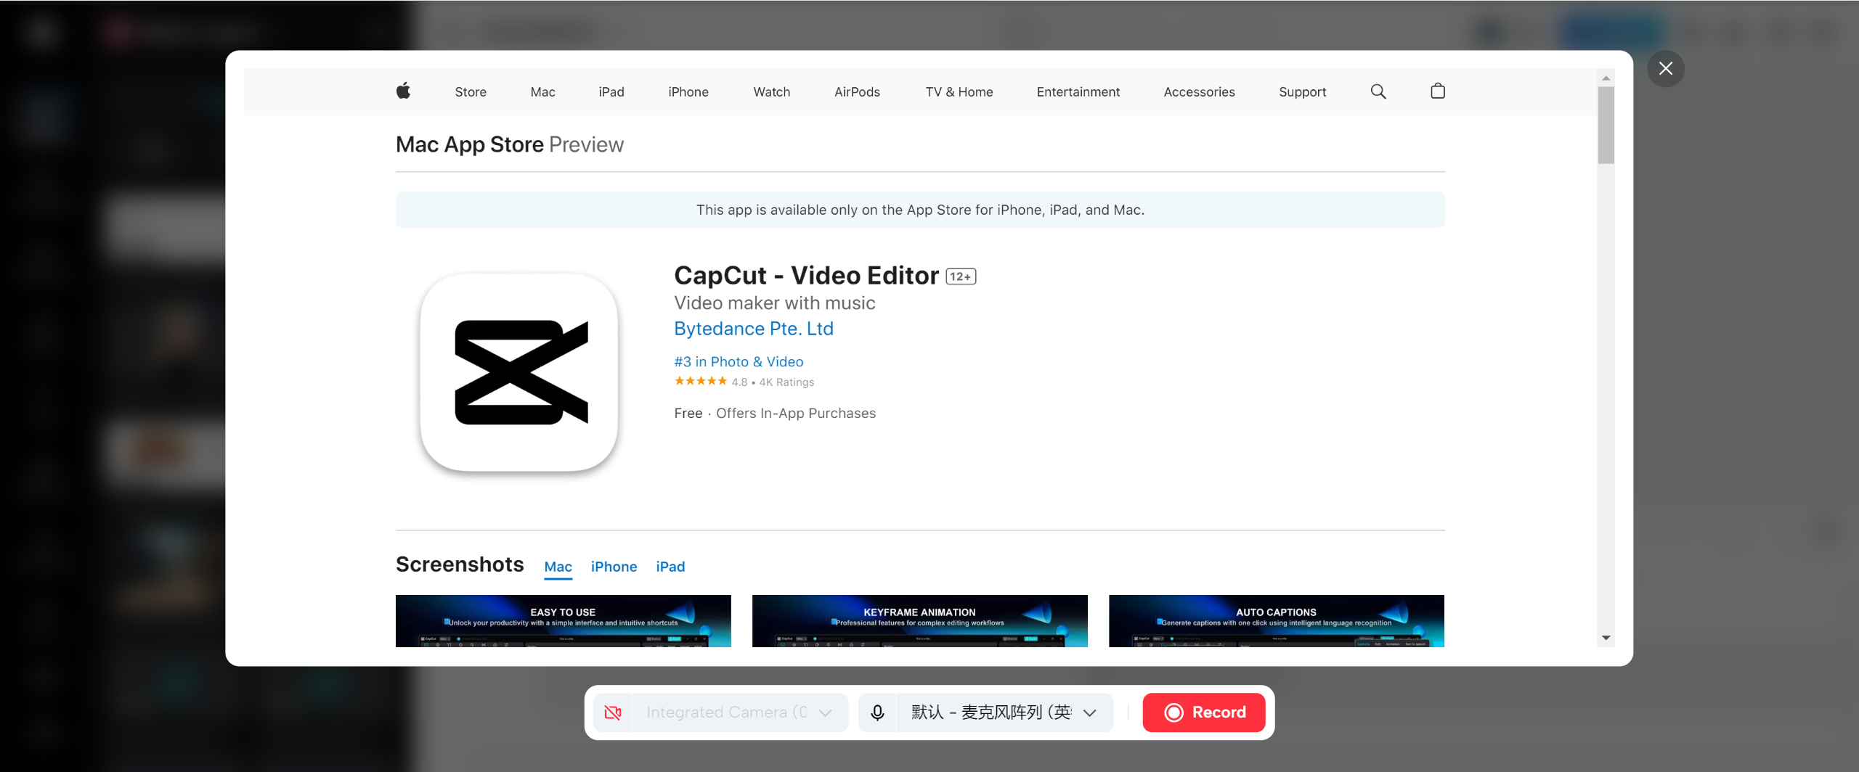
Task: Open the Entertainment navigation item
Action: pos(1078,91)
